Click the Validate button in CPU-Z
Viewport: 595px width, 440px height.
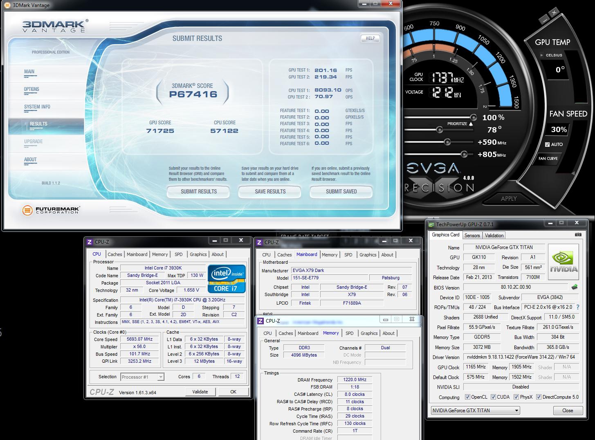pyautogui.click(x=200, y=392)
